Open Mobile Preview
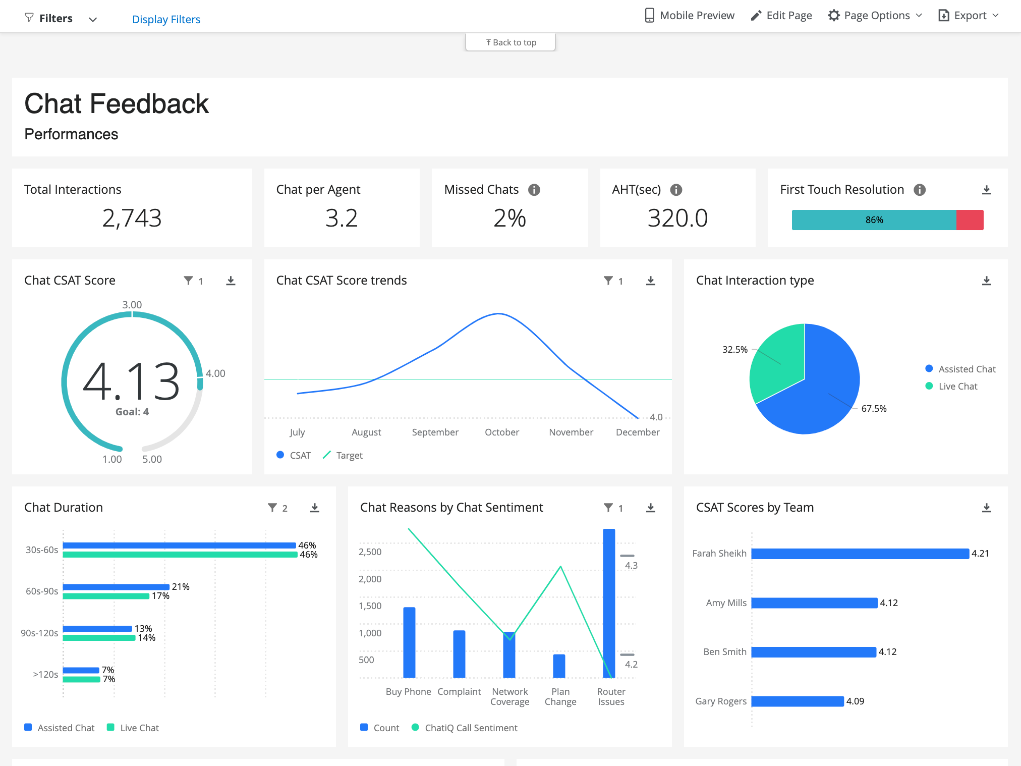The width and height of the screenshot is (1021, 766). click(690, 16)
